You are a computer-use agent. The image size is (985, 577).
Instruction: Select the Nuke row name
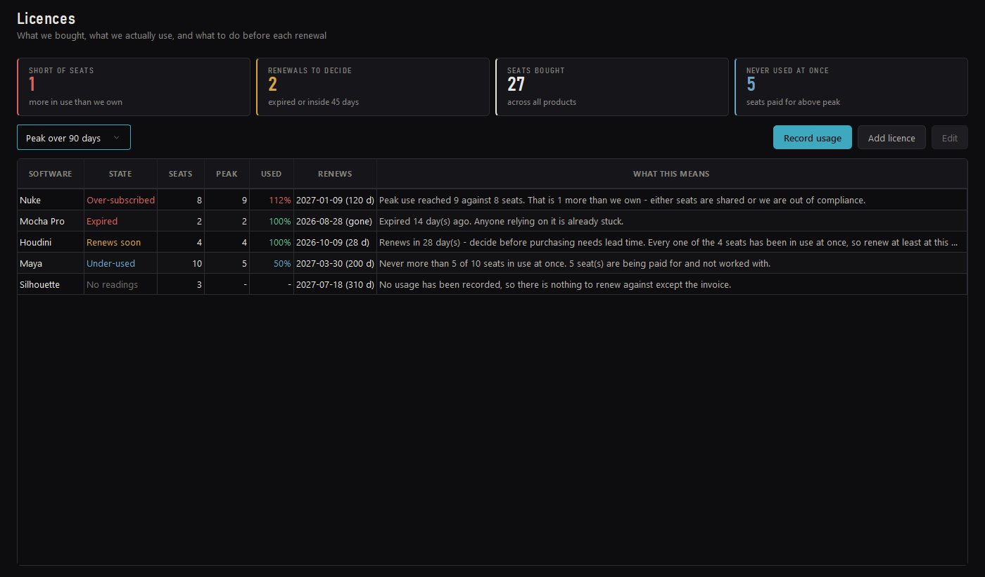click(x=51, y=200)
